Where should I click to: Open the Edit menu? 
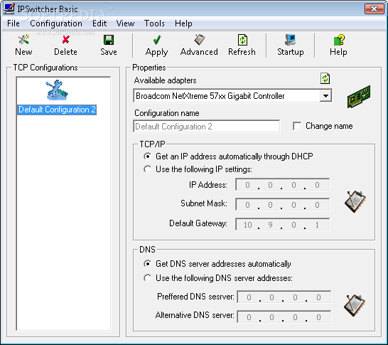click(99, 23)
